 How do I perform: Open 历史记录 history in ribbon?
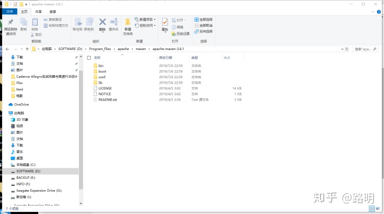point(180,34)
